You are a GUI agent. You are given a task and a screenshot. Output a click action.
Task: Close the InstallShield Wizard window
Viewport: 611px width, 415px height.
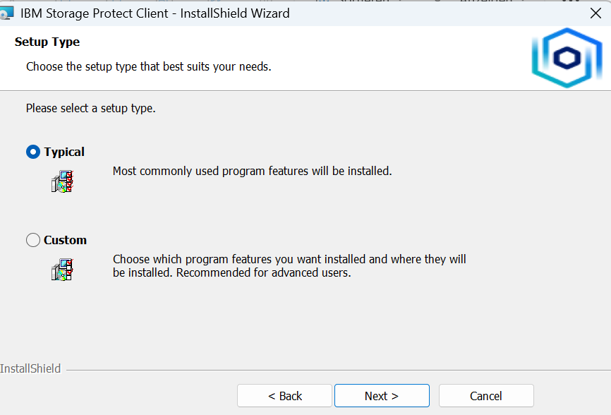click(x=595, y=13)
